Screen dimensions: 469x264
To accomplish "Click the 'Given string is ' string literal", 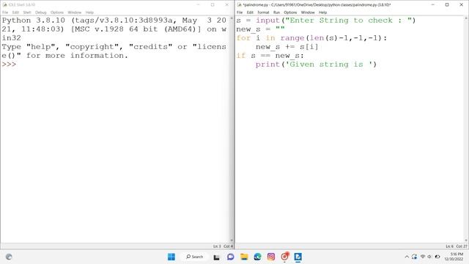I will [x=329, y=65].
